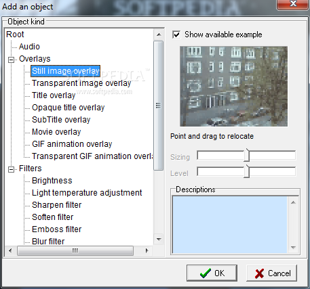Choose the Sharpen filter
Viewport: 310px width, 289px height.
(57, 205)
